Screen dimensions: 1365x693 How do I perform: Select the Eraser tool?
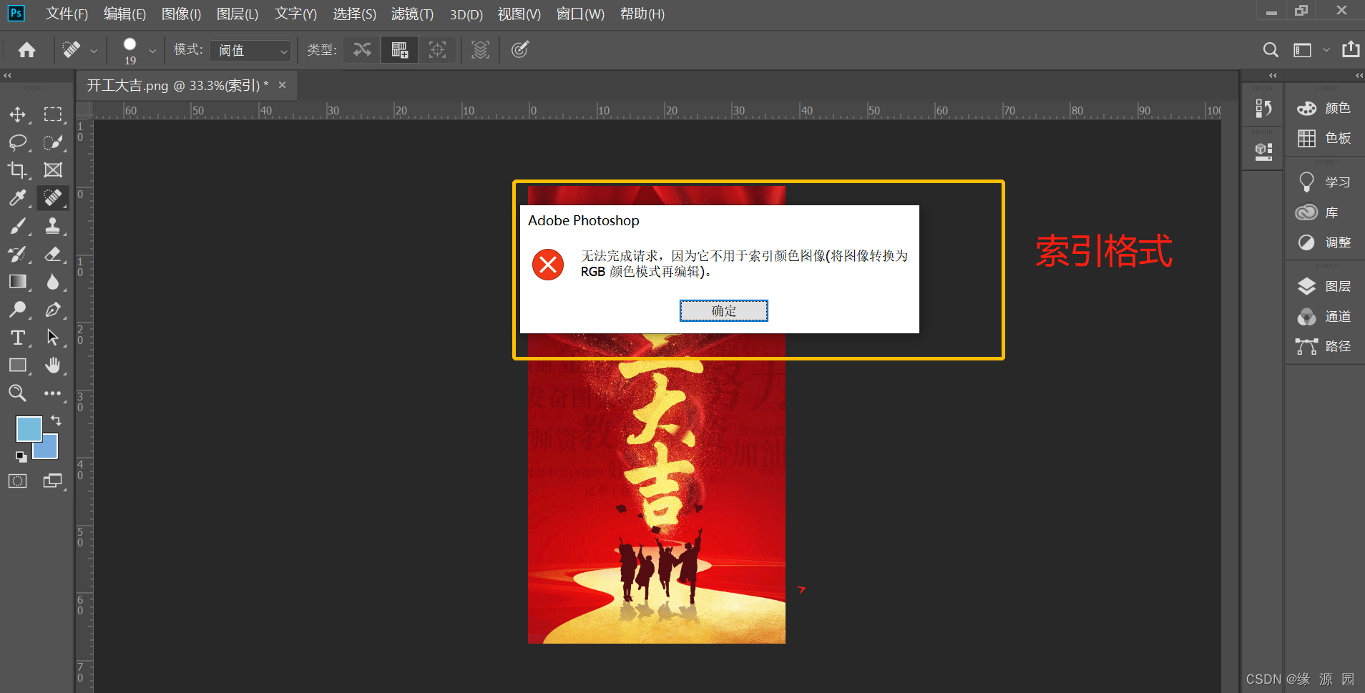pos(53,254)
